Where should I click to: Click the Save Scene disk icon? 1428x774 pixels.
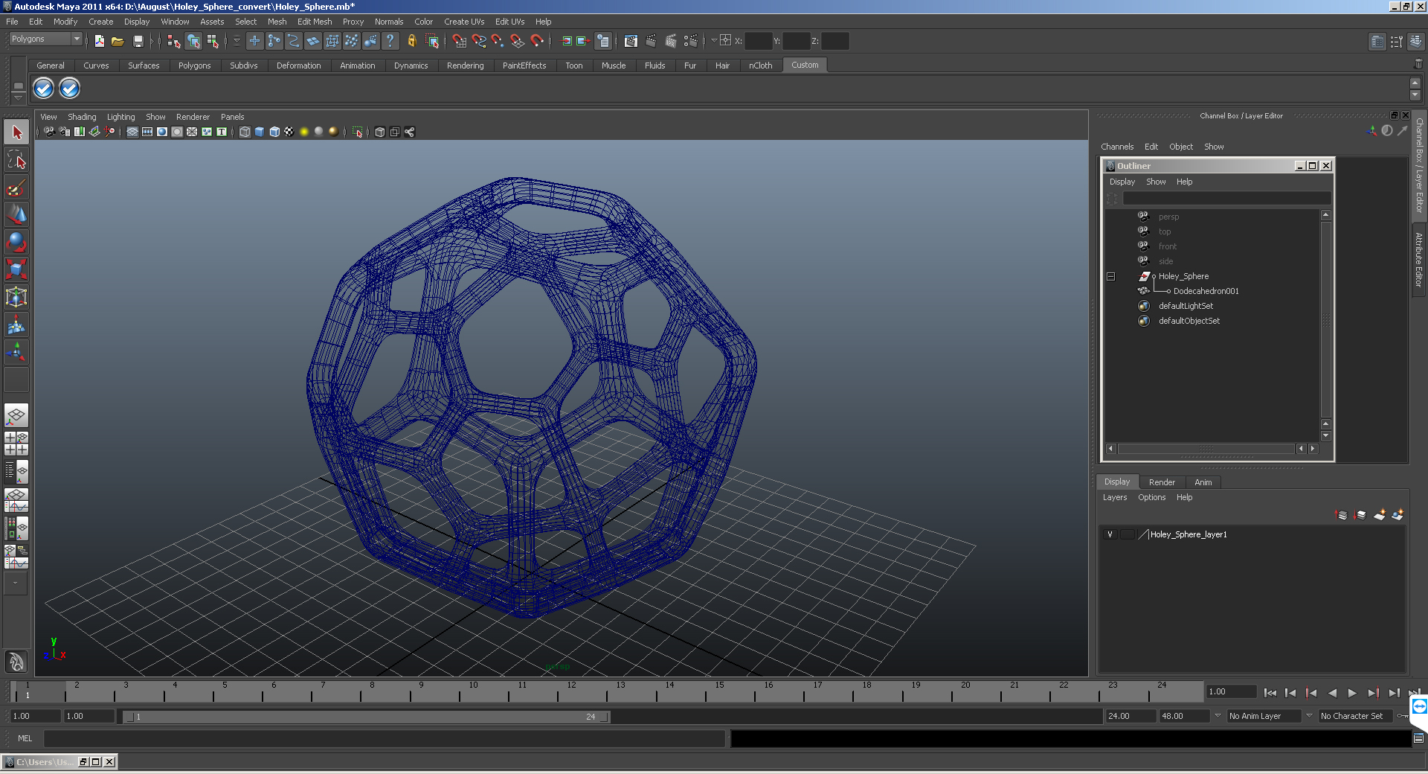[138, 41]
